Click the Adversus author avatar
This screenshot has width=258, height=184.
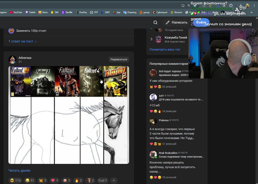point(12,59)
